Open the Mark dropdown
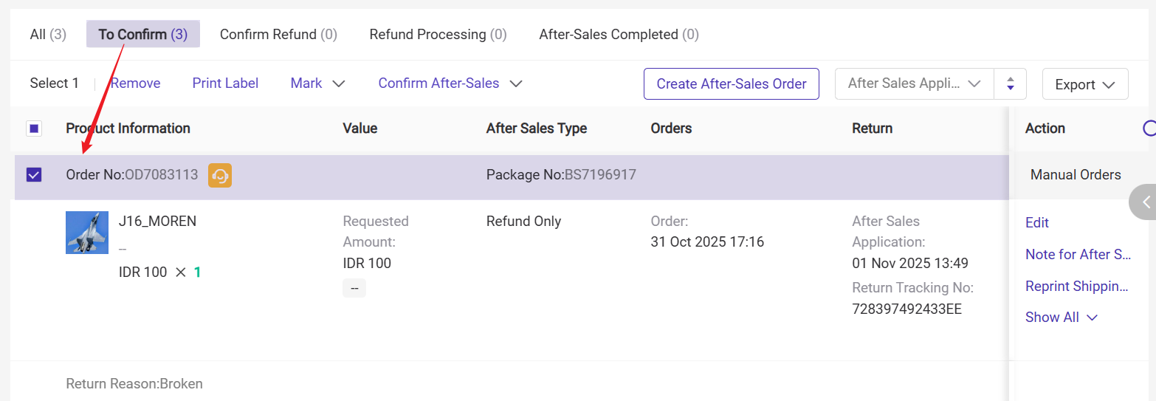Screen dimensions: 1156x401 coord(317,83)
